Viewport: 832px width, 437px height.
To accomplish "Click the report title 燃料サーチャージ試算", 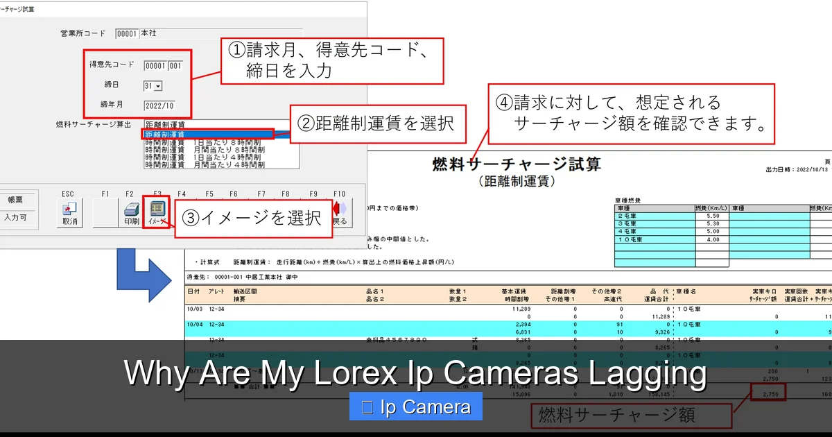I will (517, 164).
